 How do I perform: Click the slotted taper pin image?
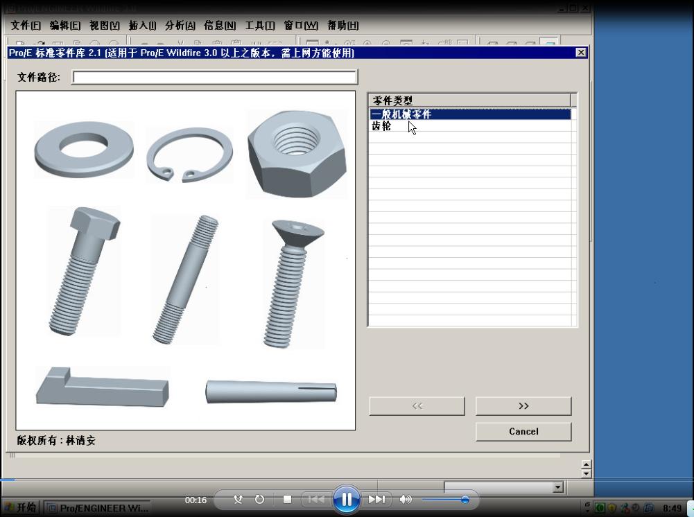coord(271,392)
